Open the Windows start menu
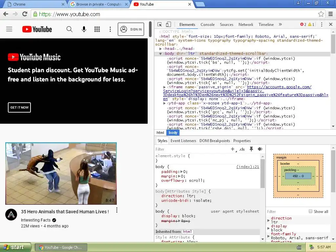This screenshot has width=336, height=252. coord(16,247)
